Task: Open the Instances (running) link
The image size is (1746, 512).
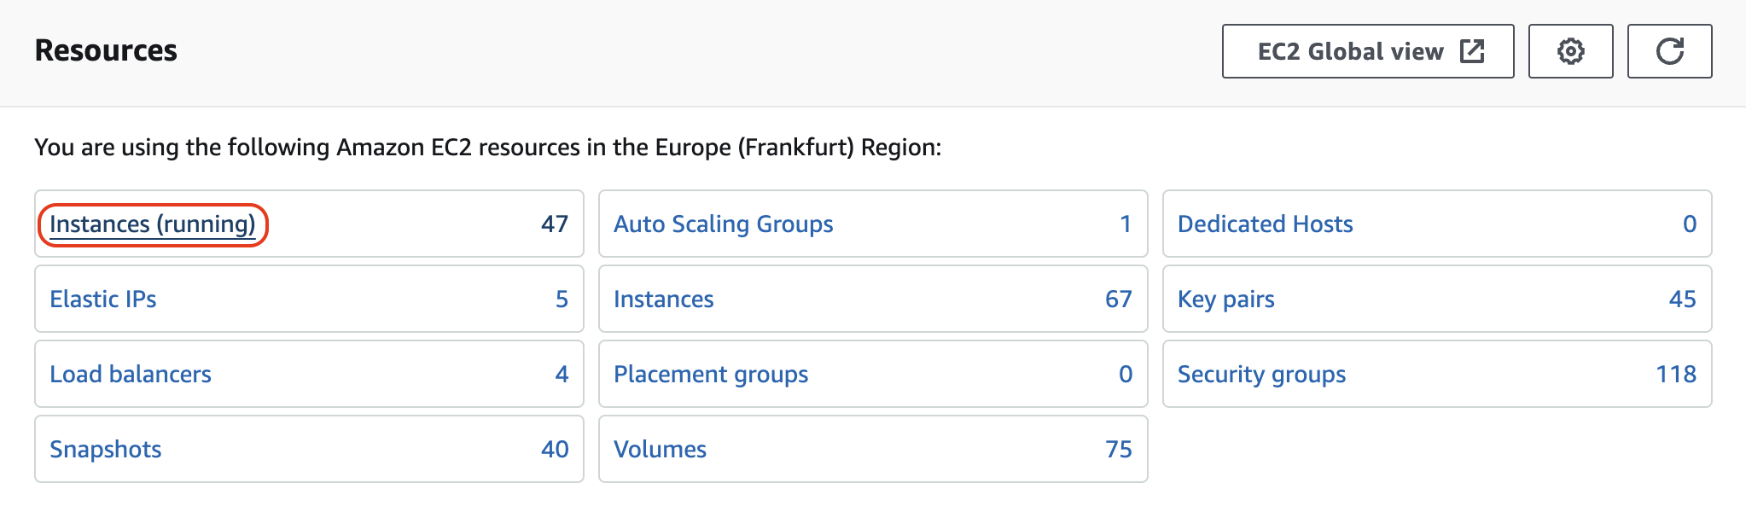Action: [153, 224]
